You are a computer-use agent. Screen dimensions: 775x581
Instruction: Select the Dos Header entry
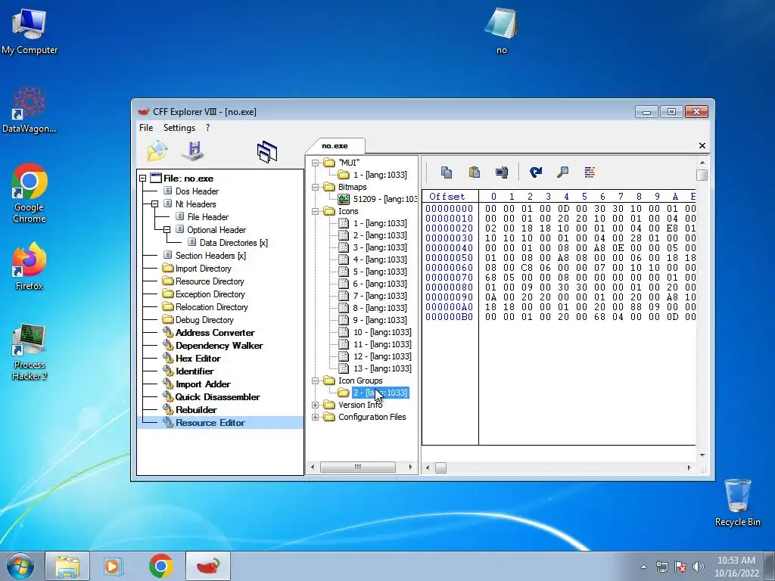(197, 191)
